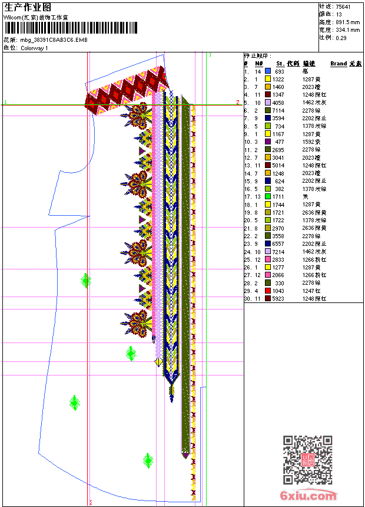Click the barcode below the Wilcom title
This screenshot has width=365, height=507.
click(71, 27)
